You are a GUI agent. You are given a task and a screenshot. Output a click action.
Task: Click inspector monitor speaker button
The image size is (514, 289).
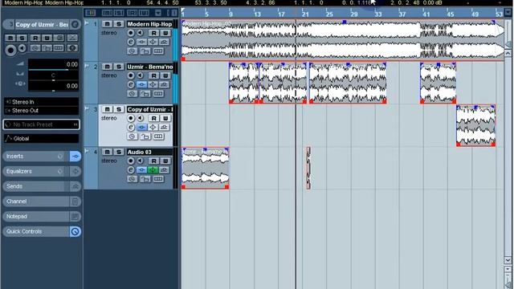point(22,48)
